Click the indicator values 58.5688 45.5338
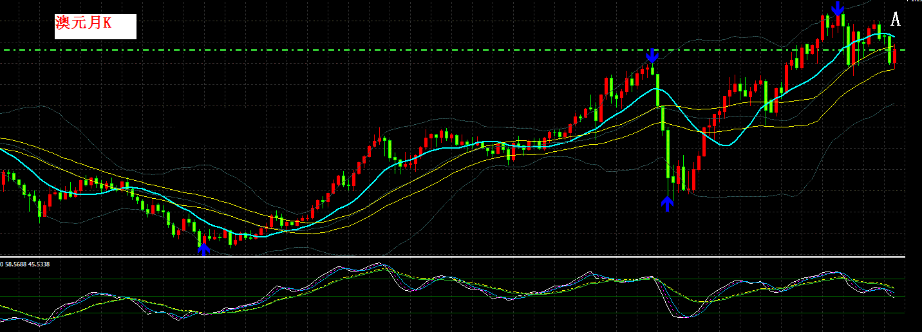 27,264
